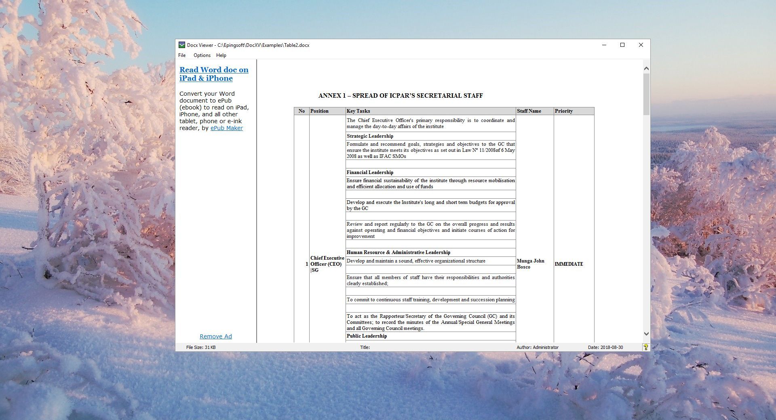Minimize the Docx Viewer window

coord(604,45)
